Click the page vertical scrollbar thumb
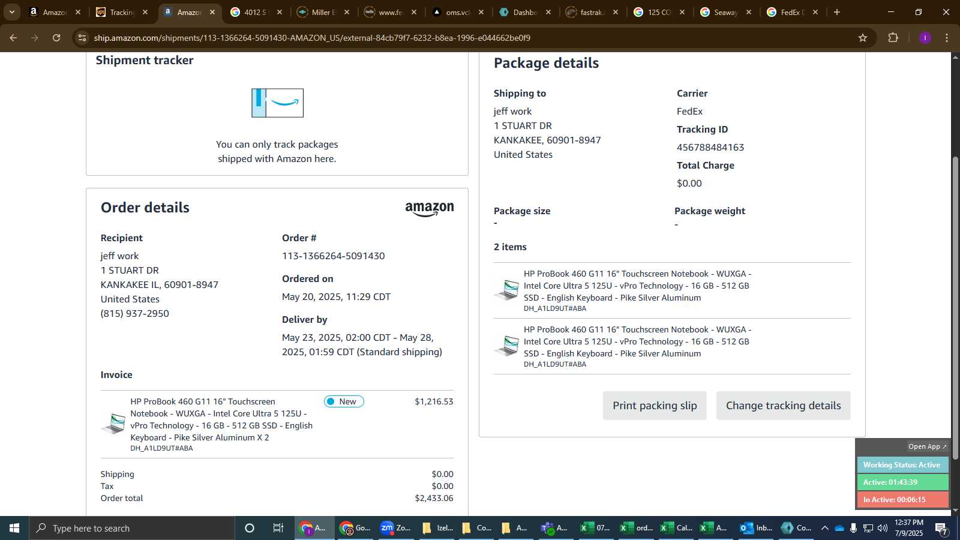Screen dimensions: 960x540 click(955, 308)
